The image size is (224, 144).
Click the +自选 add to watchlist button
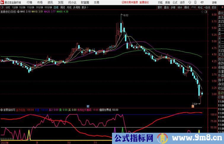(x=207, y=7)
